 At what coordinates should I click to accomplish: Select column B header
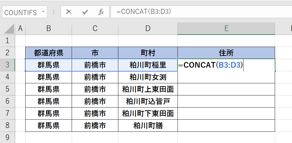point(48,29)
